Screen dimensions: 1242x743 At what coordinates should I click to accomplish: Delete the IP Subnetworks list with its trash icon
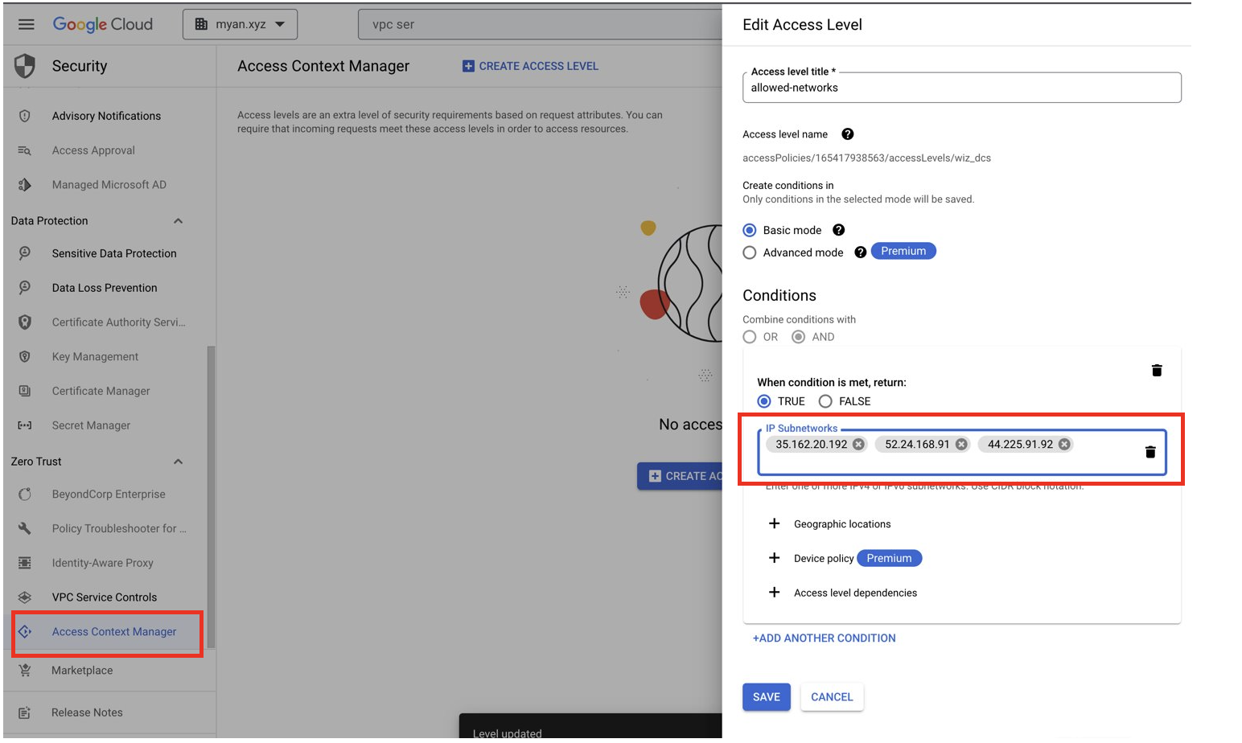pyautogui.click(x=1151, y=452)
